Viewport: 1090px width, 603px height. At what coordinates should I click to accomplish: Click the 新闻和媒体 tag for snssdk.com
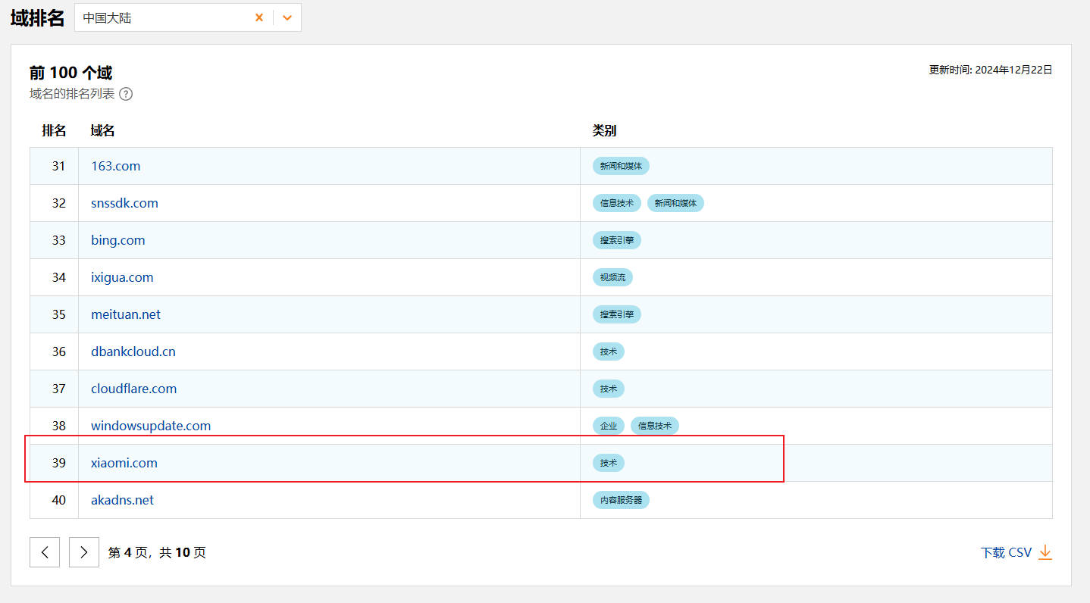point(675,203)
